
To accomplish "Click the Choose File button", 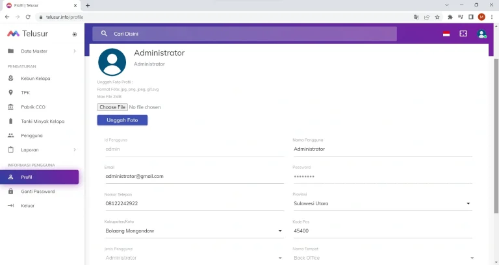I will pyautogui.click(x=112, y=107).
